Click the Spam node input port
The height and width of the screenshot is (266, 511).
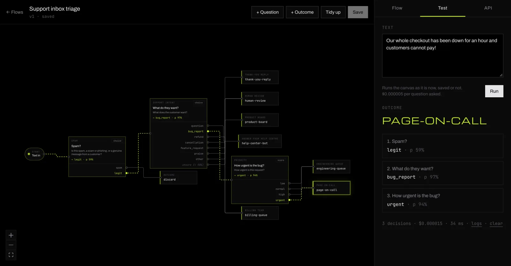pos(69,157)
